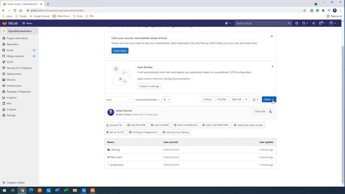This screenshot has width=345, height=194.
Task: Open Security & Compliance in sidebar
Action: click(19, 68)
